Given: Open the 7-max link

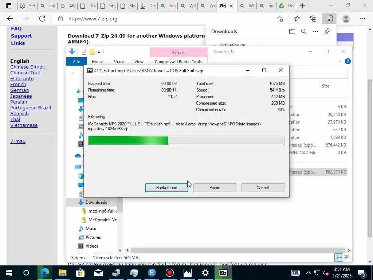Looking at the screenshot, I should coord(18,141).
